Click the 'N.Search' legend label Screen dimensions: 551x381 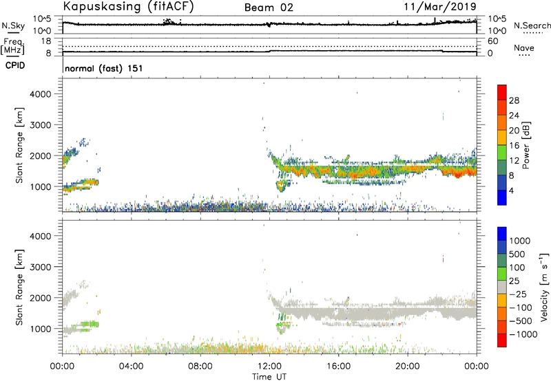coord(532,25)
